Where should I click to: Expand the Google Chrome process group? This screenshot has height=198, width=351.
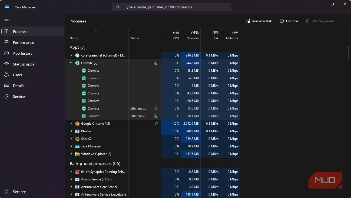[71, 124]
